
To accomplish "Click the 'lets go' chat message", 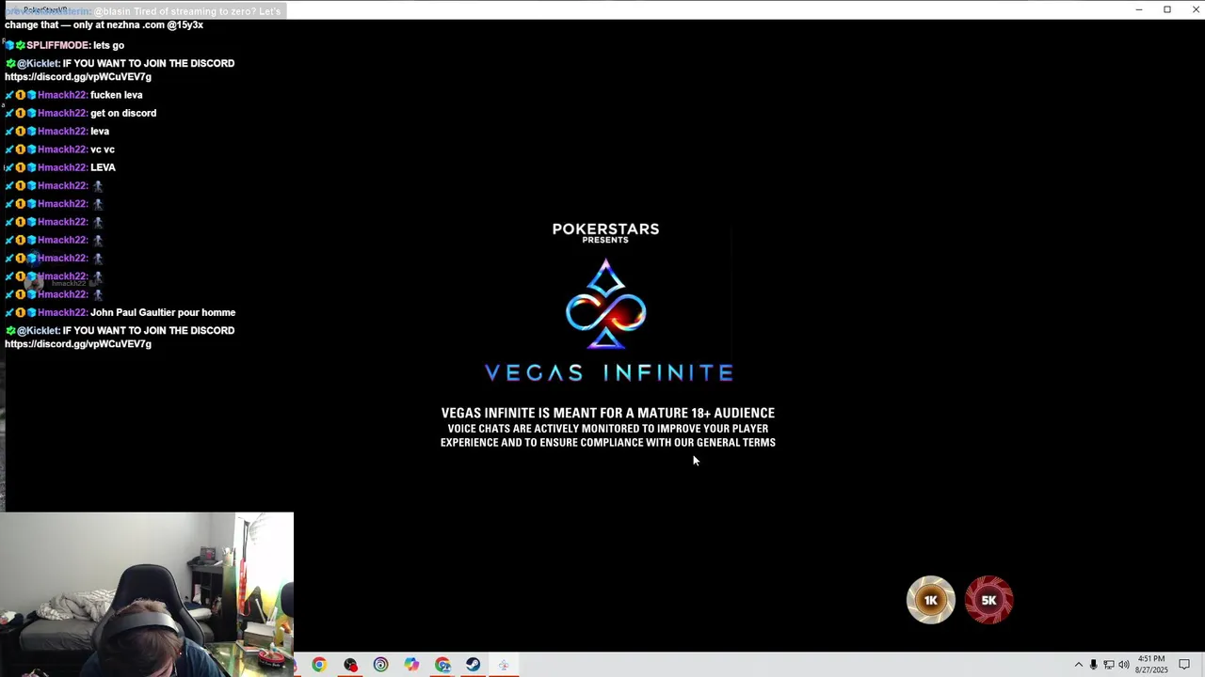I will coord(108,45).
